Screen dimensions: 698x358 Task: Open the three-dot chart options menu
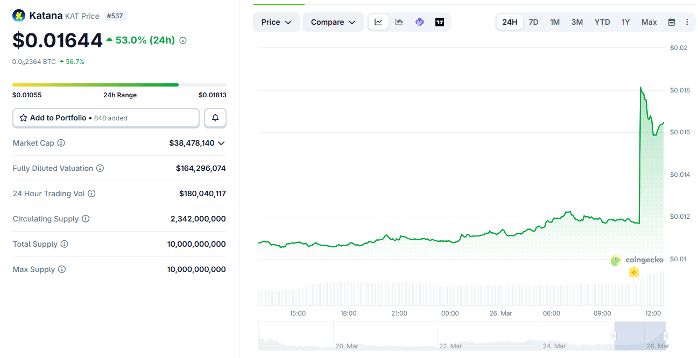687,22
